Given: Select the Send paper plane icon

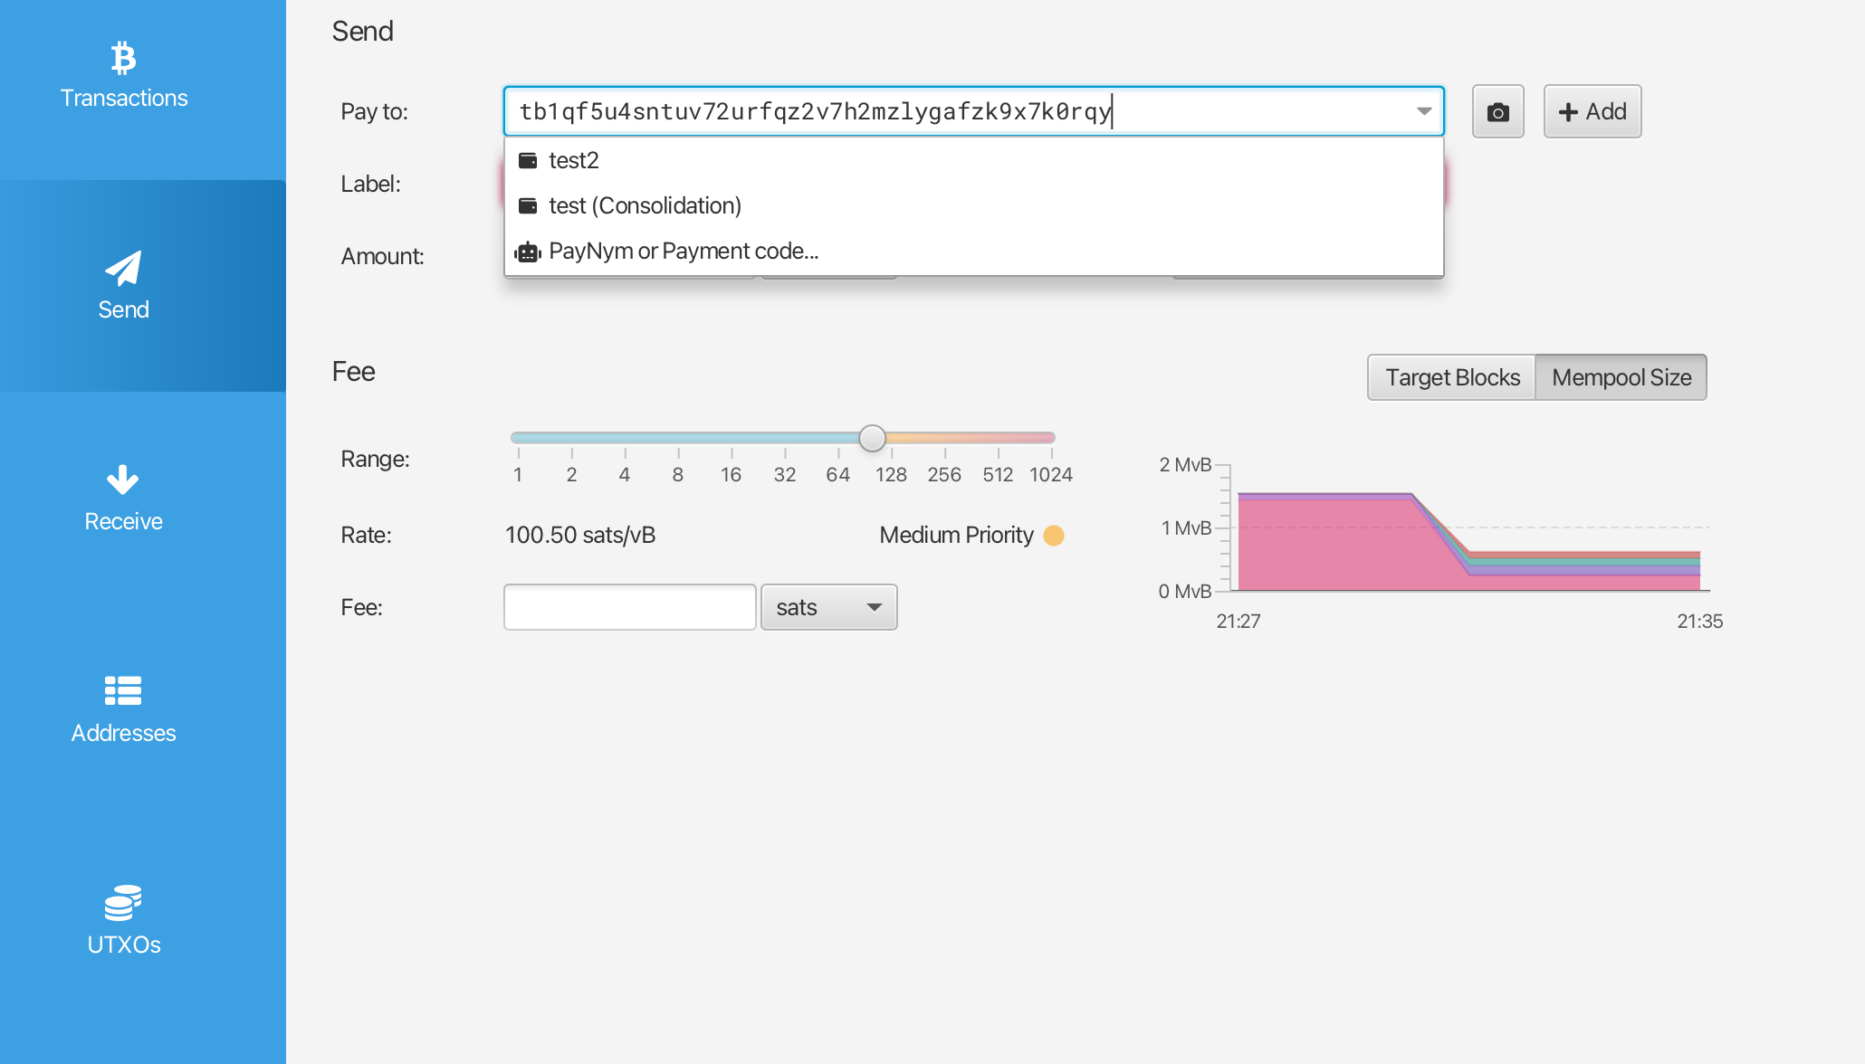Looking at the screenshot, I should [x=124, y=269].
